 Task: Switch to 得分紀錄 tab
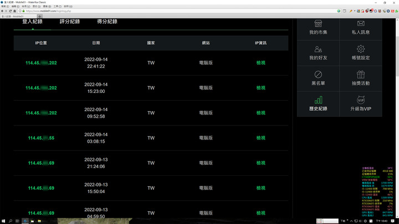click(107, 22)
